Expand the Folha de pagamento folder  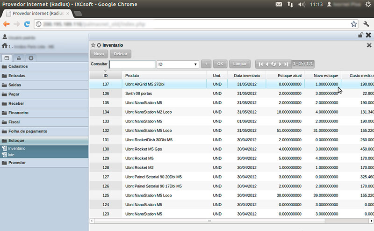tap(44, 131)
